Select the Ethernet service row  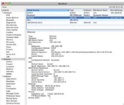(75, 18)
